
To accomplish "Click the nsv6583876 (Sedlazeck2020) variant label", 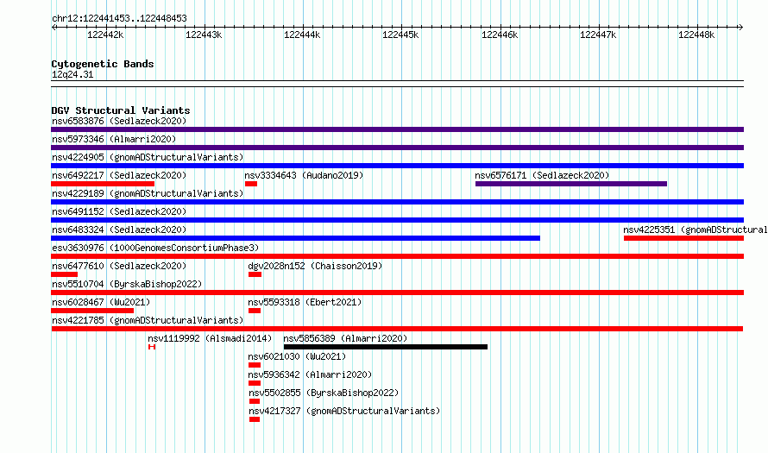I will point(119,121).
